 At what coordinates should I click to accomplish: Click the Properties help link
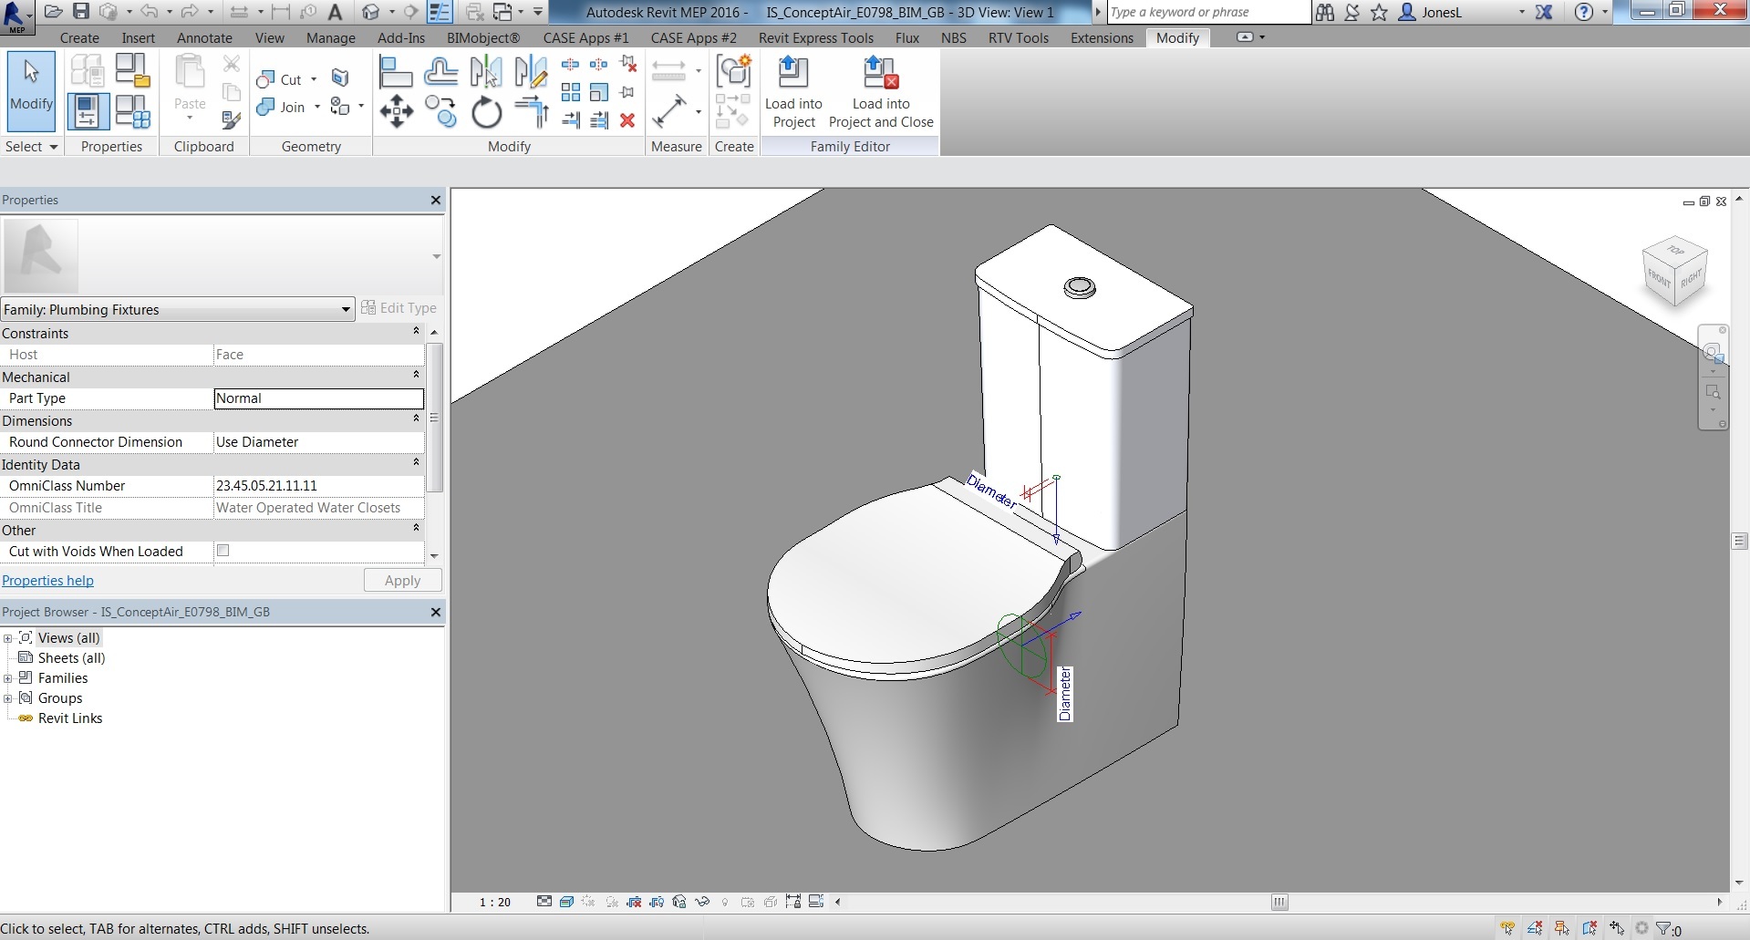47,581
